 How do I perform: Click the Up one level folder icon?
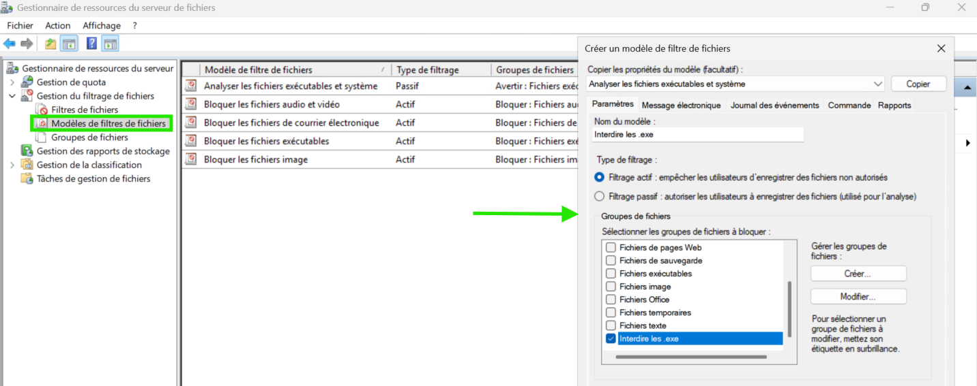tap(50, 44)
